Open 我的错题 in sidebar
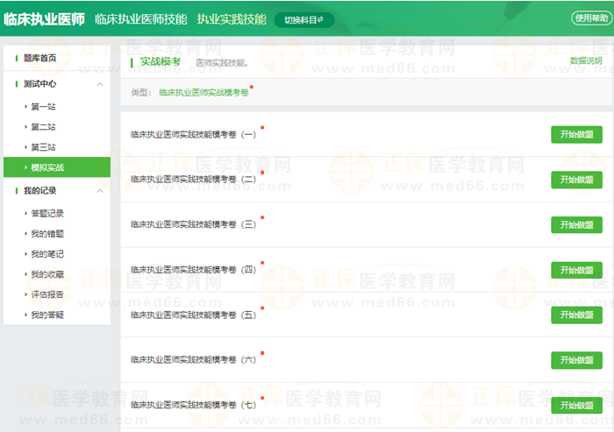Screen dimensions: 614x432 (x=47, y=234)
